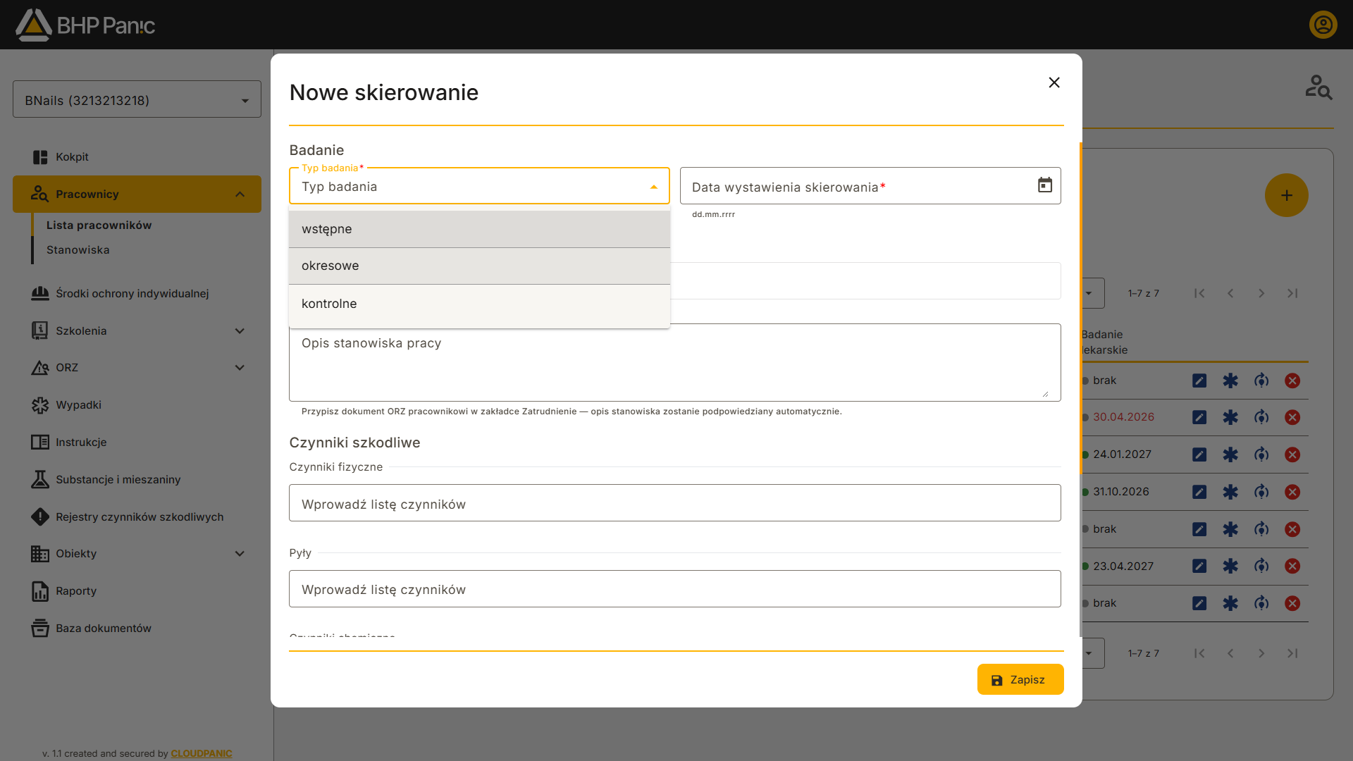Image resolution: width=1353 pixels, height=761 pixels.
Task: Open the calendar picker for referral date
Action: [1044, 185]
